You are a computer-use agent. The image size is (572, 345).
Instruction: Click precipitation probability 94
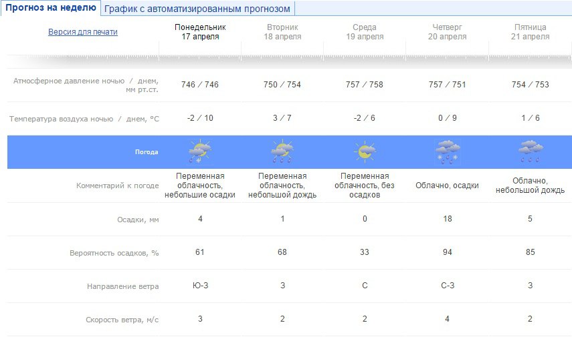(x=448, y=252)
